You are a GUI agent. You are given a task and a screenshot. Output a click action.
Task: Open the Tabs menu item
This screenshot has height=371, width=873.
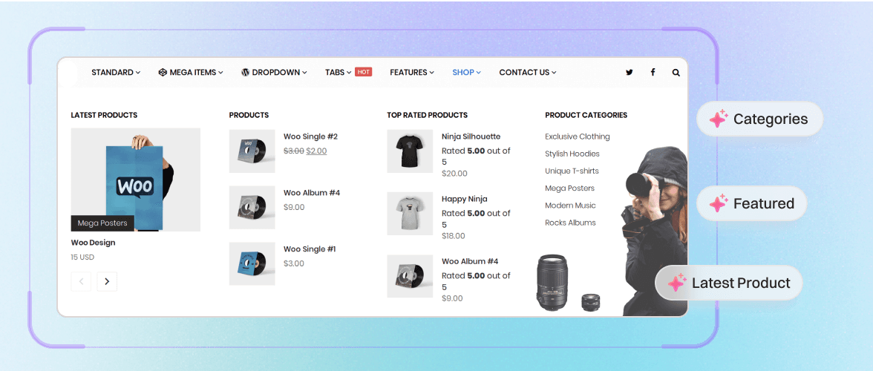point(339,72)
